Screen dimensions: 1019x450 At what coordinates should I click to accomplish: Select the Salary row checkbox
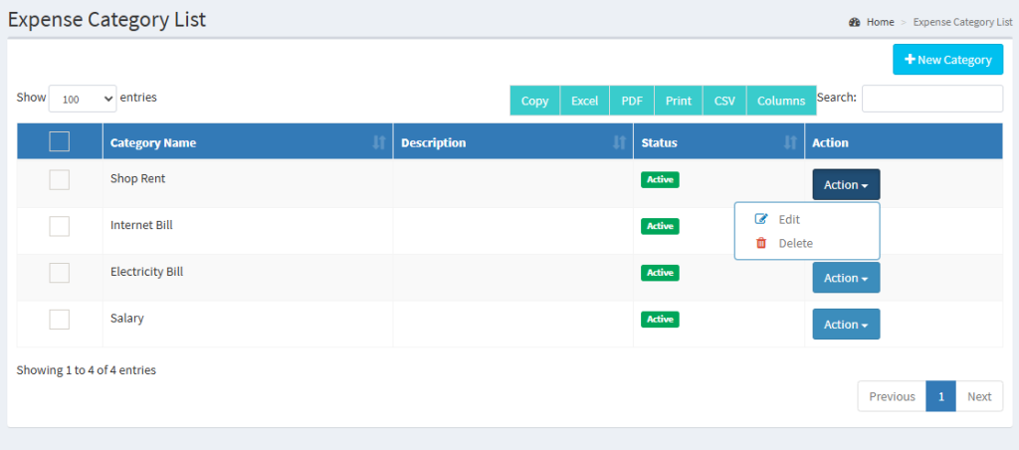tap(60, 320)
